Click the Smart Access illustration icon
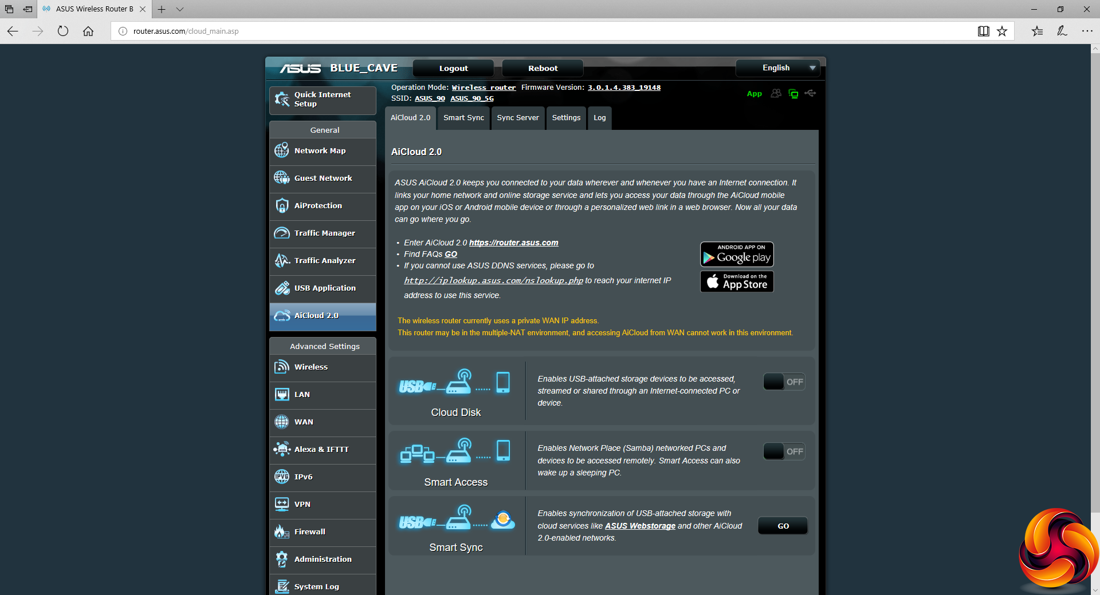The width and height of the screenshot is (1100, 595). [x=455, y=451]
